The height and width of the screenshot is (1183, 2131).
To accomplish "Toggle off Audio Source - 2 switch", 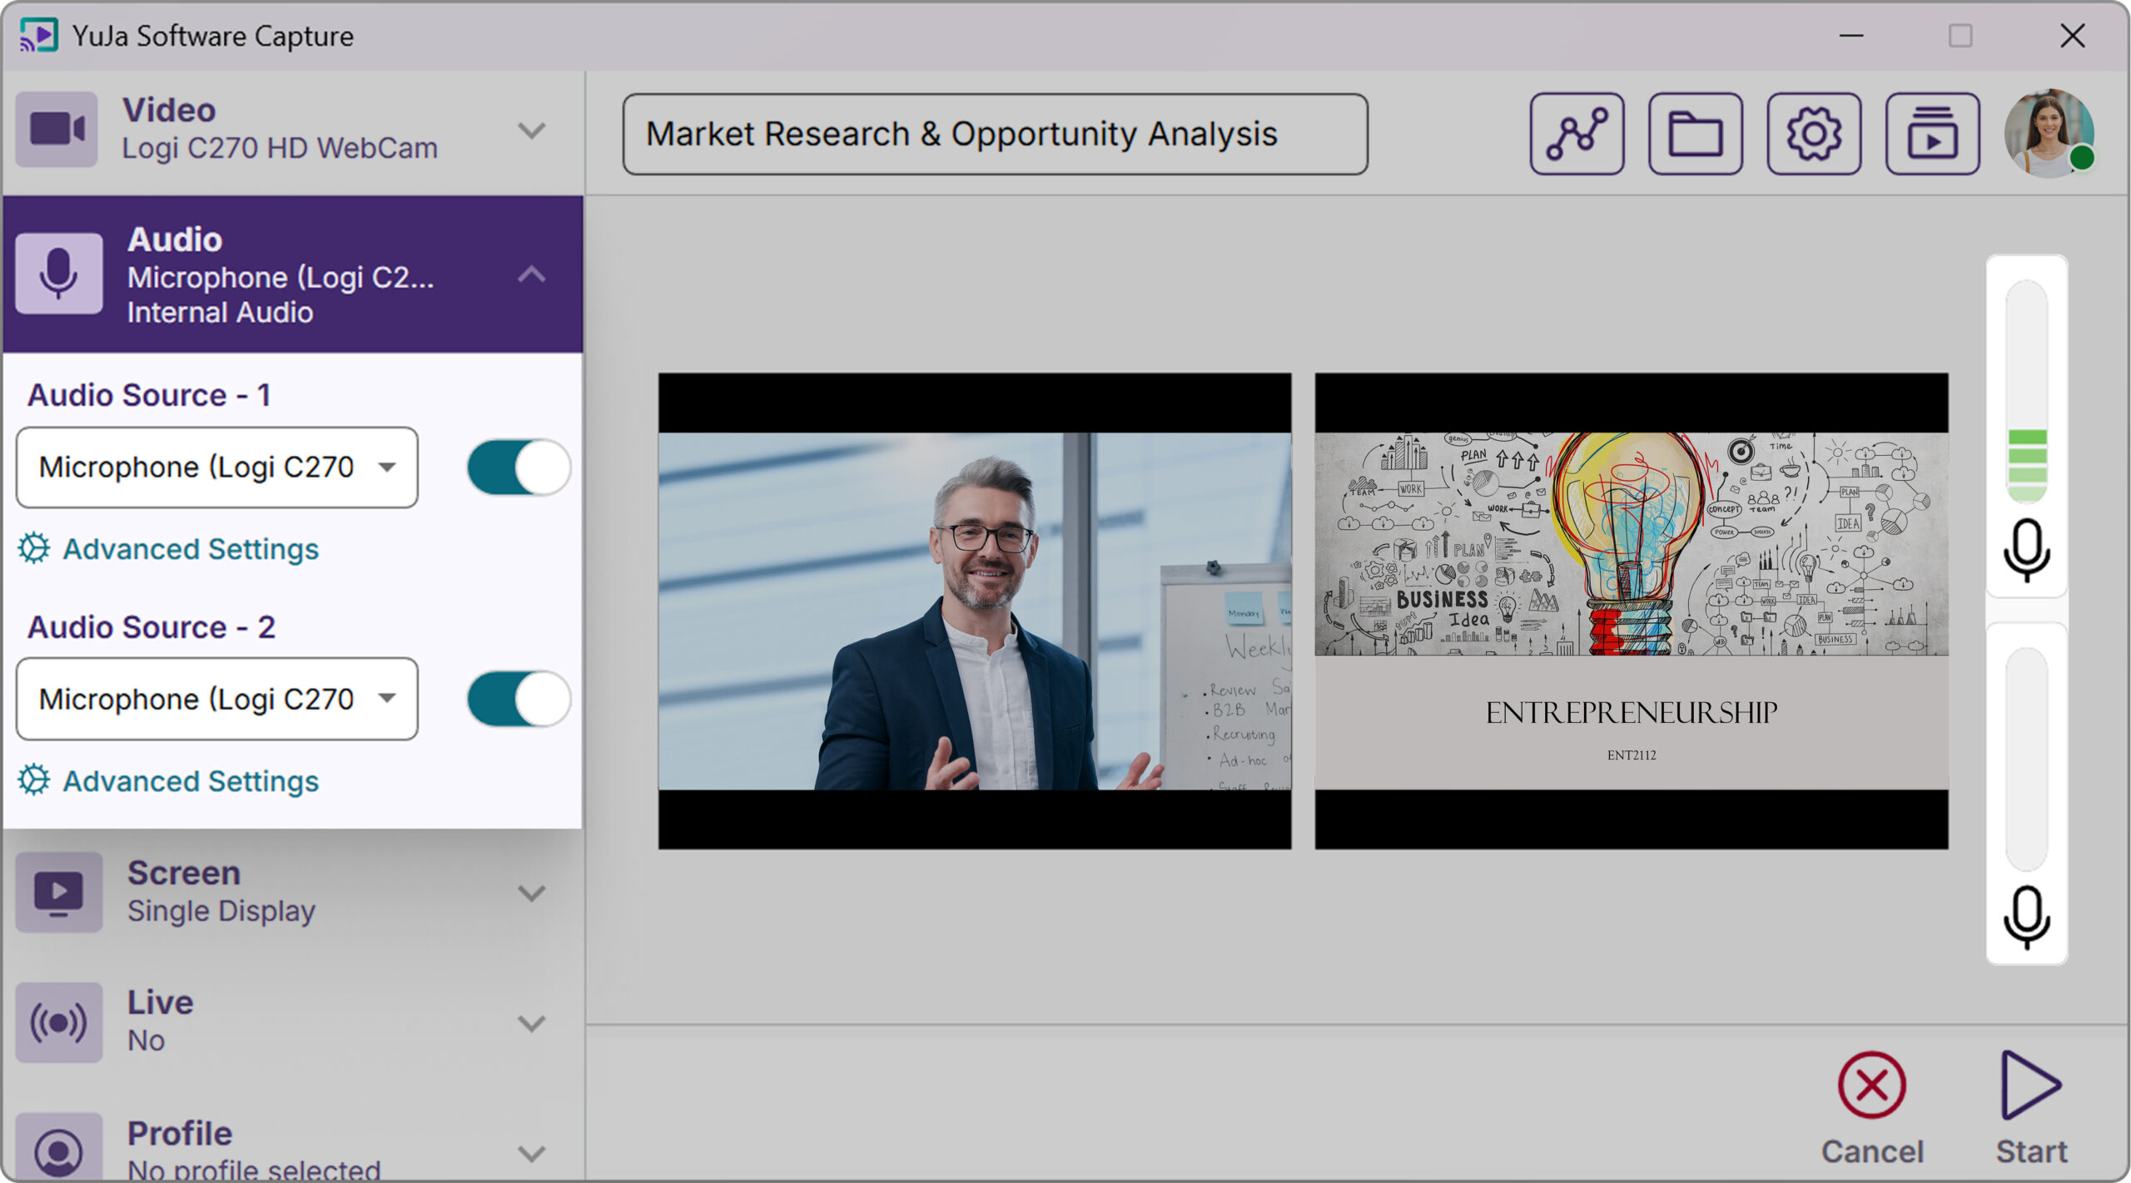I will coord(519,699).
